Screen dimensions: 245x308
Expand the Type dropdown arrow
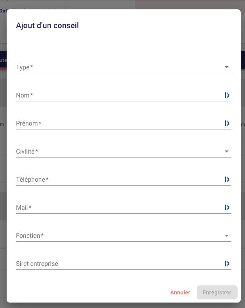227,67
